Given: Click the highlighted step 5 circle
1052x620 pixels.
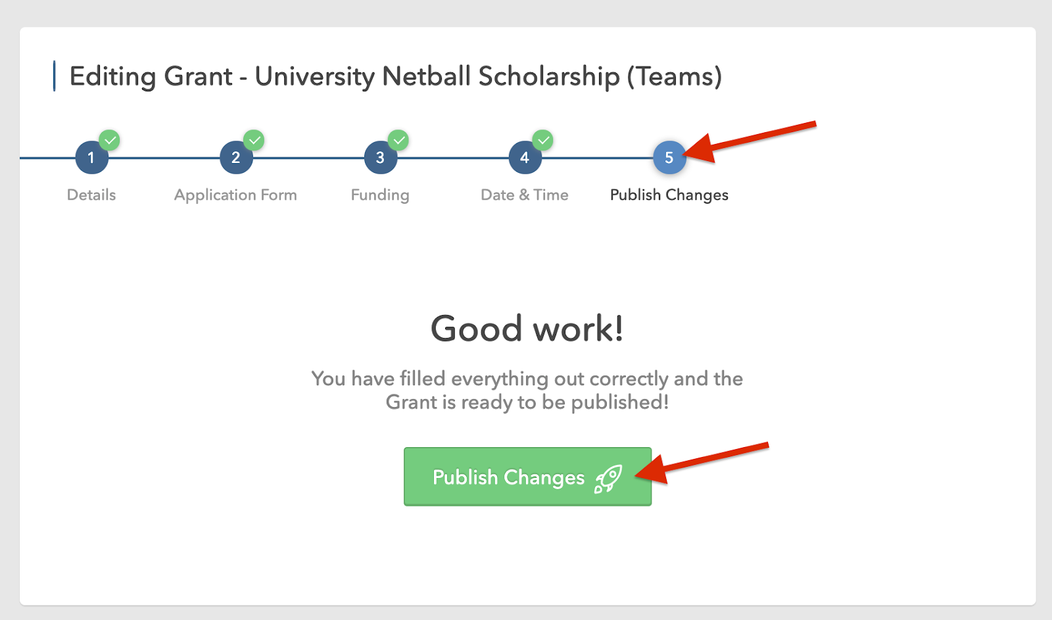Looking at the screenshot, I should point(669,158).
